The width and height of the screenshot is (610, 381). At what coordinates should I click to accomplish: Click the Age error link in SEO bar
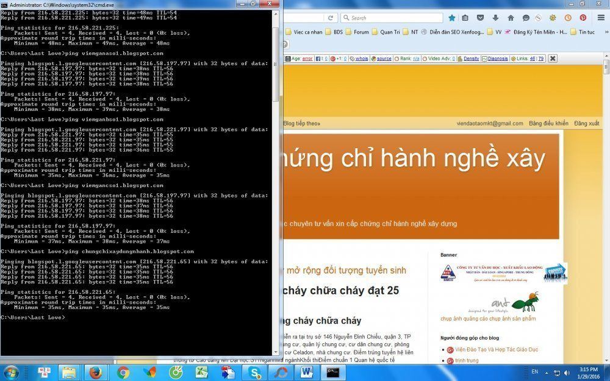pyautogui.click(x=307, y=59)
